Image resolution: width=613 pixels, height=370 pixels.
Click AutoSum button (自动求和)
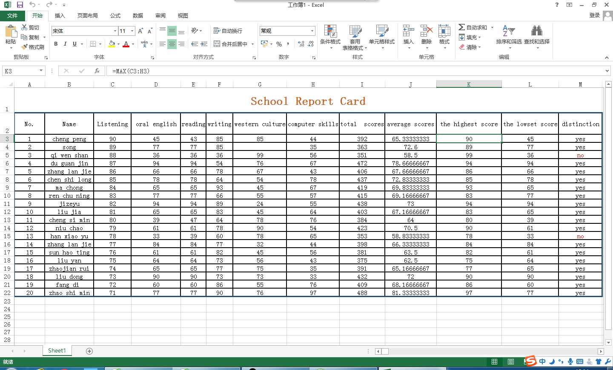pyautogui.click(x=473, y=27)
